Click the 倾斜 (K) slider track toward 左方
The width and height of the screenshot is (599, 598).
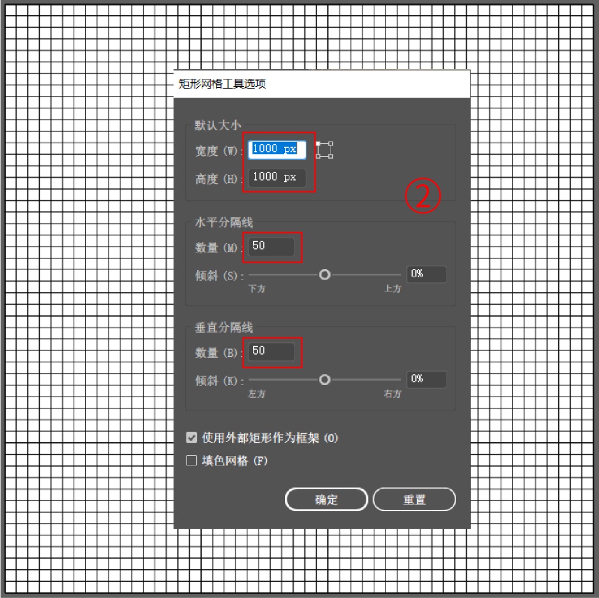[x=284, y=379]
